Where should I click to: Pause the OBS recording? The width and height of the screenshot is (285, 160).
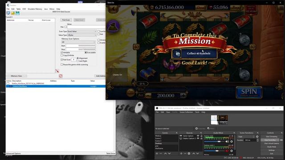tap(281, 140)
